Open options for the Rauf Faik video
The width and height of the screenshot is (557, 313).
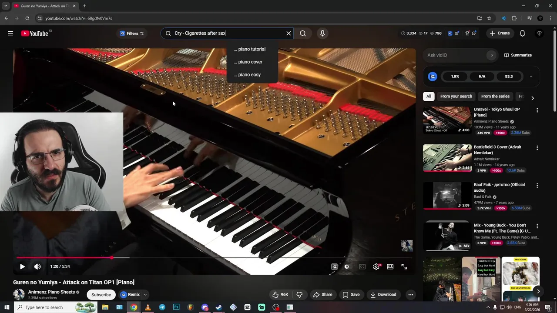(537, 186)
